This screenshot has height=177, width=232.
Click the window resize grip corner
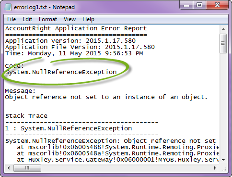(224, 169)
